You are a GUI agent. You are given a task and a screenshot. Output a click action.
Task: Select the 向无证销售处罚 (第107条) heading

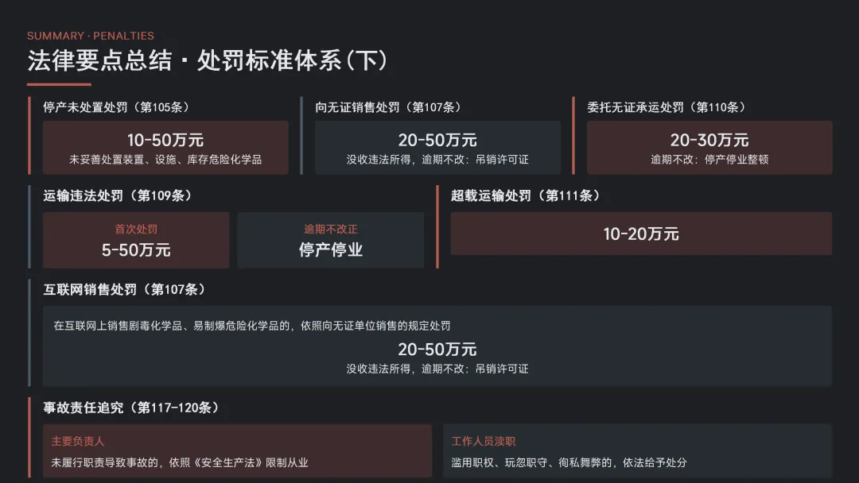click(388, 107)
